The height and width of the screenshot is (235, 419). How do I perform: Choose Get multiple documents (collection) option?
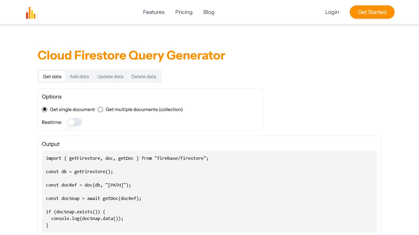pos(100,109)
